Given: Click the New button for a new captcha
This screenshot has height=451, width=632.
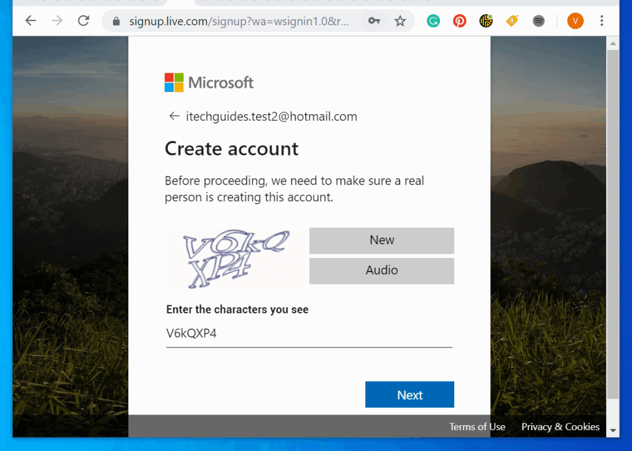Looking at the screenshot, I should point(381,241).
